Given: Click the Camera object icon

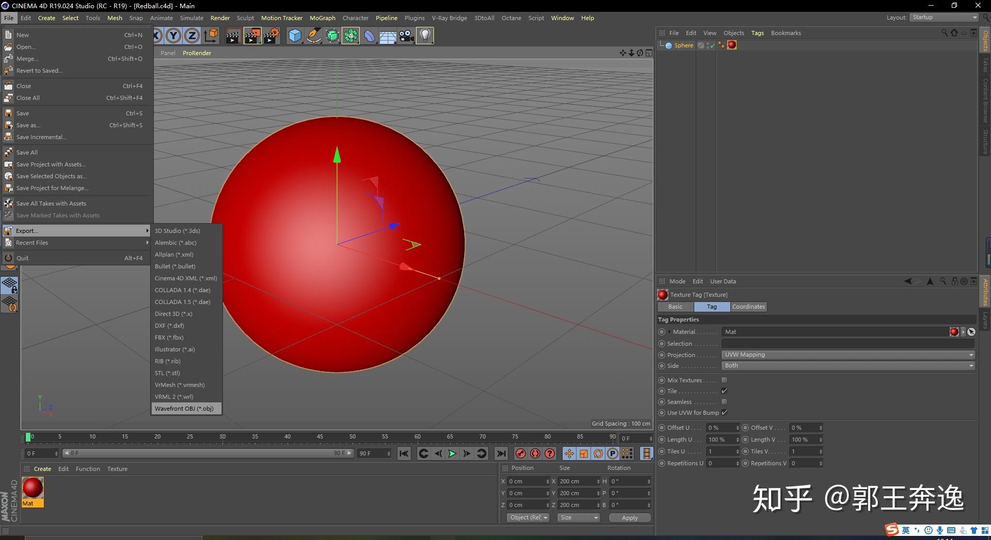Looking at the screenshot, I should pyautogui.click(x=407, y=36).
